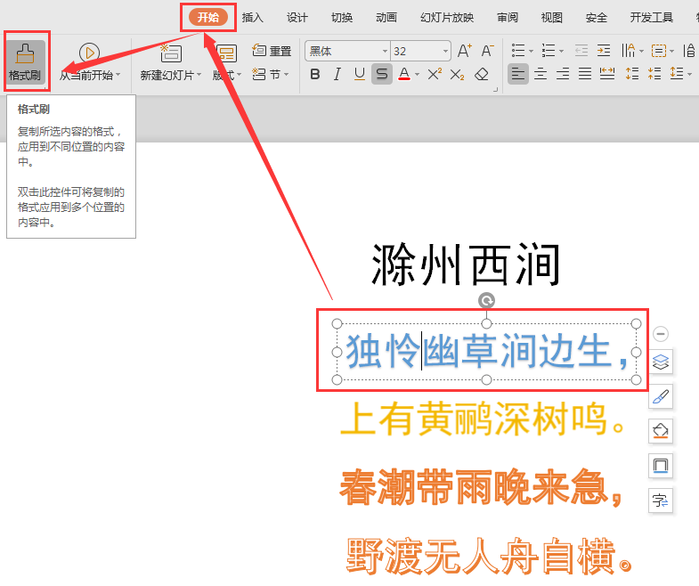Click the rotation handle above text box
Viewport: 699px width, 586px height.
(x=486, y=301)
